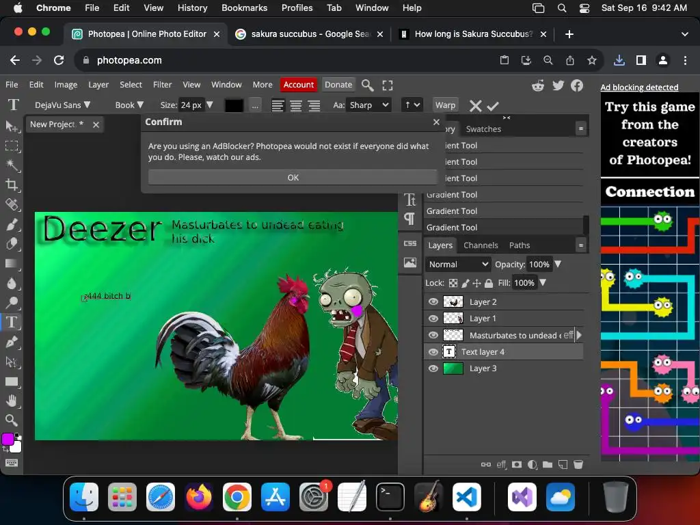Select the Zoom tool in left toolbar

(x=12, y=420)
